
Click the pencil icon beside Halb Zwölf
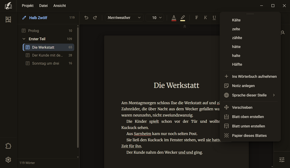coord(24,18)
